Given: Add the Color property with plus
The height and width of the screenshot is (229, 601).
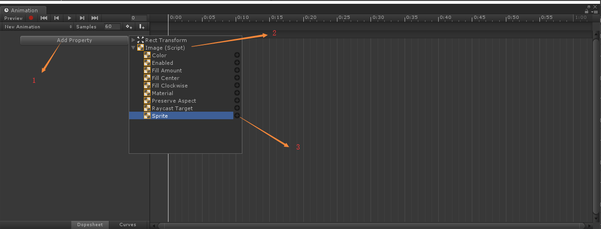Looking at the screenshot, I should [x=237, y=55].
